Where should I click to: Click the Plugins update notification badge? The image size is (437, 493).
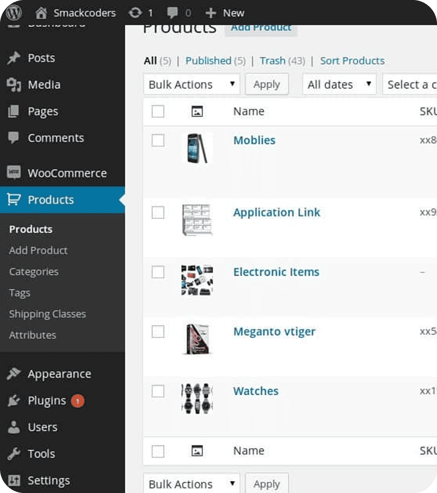point(77,401)
